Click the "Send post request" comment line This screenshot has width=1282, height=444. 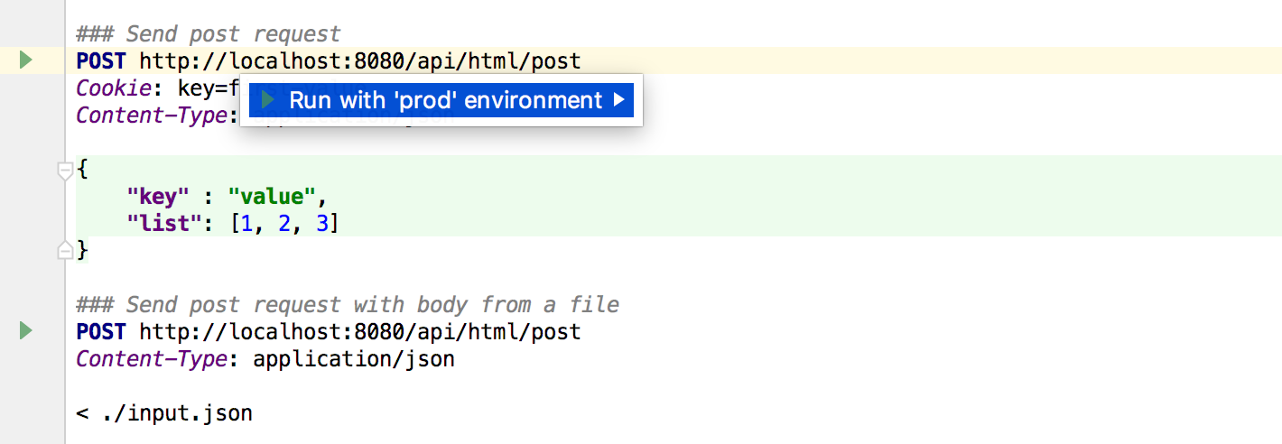(209, 34)
